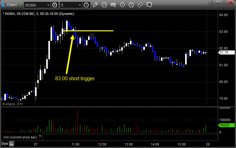Select the pencil drawing tool
The height and width of the screenshot is (148, 236).
95,5
